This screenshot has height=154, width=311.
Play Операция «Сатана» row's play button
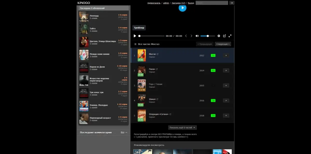[x=226, y=115]
